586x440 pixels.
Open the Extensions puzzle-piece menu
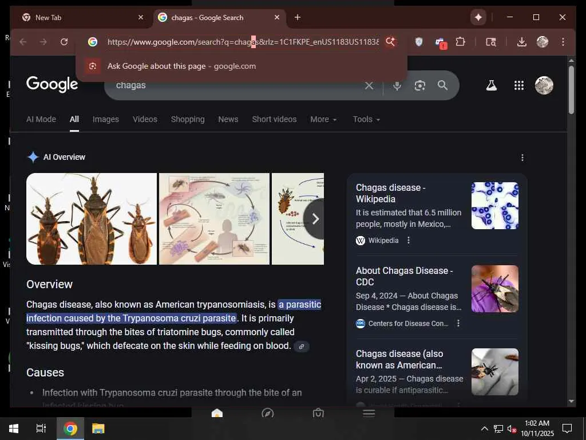tap(461, 42)
